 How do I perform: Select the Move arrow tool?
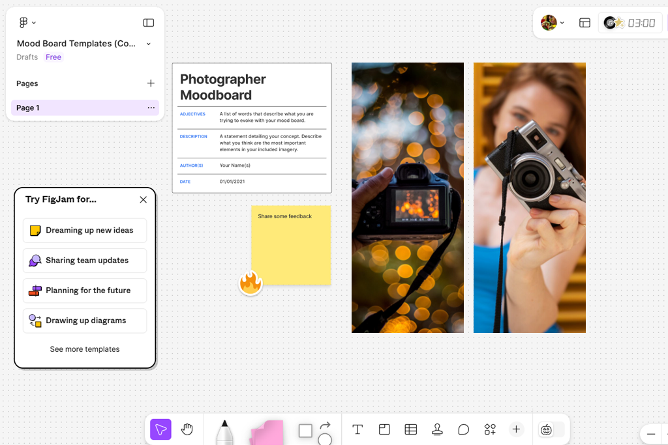(160, 429)
